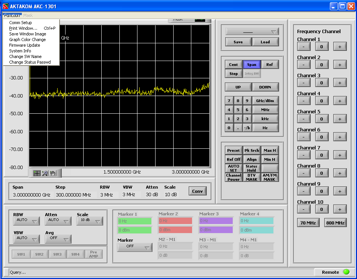Click the purple Marker 3 frequency field
Viewport: 357px width, 279px height.
(x=216, y=221)
